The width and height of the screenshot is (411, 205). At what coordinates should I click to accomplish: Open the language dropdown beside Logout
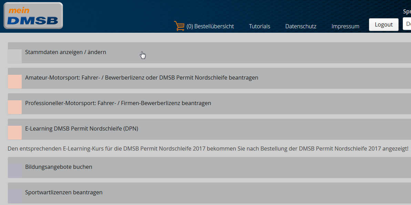pos(407,24)
